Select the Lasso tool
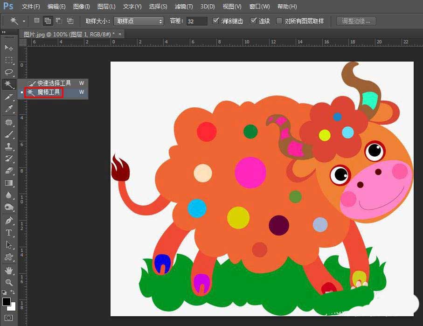 coord(9,72)
